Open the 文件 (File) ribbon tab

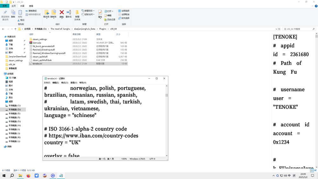pyautogui.click(x=5, y=6)
